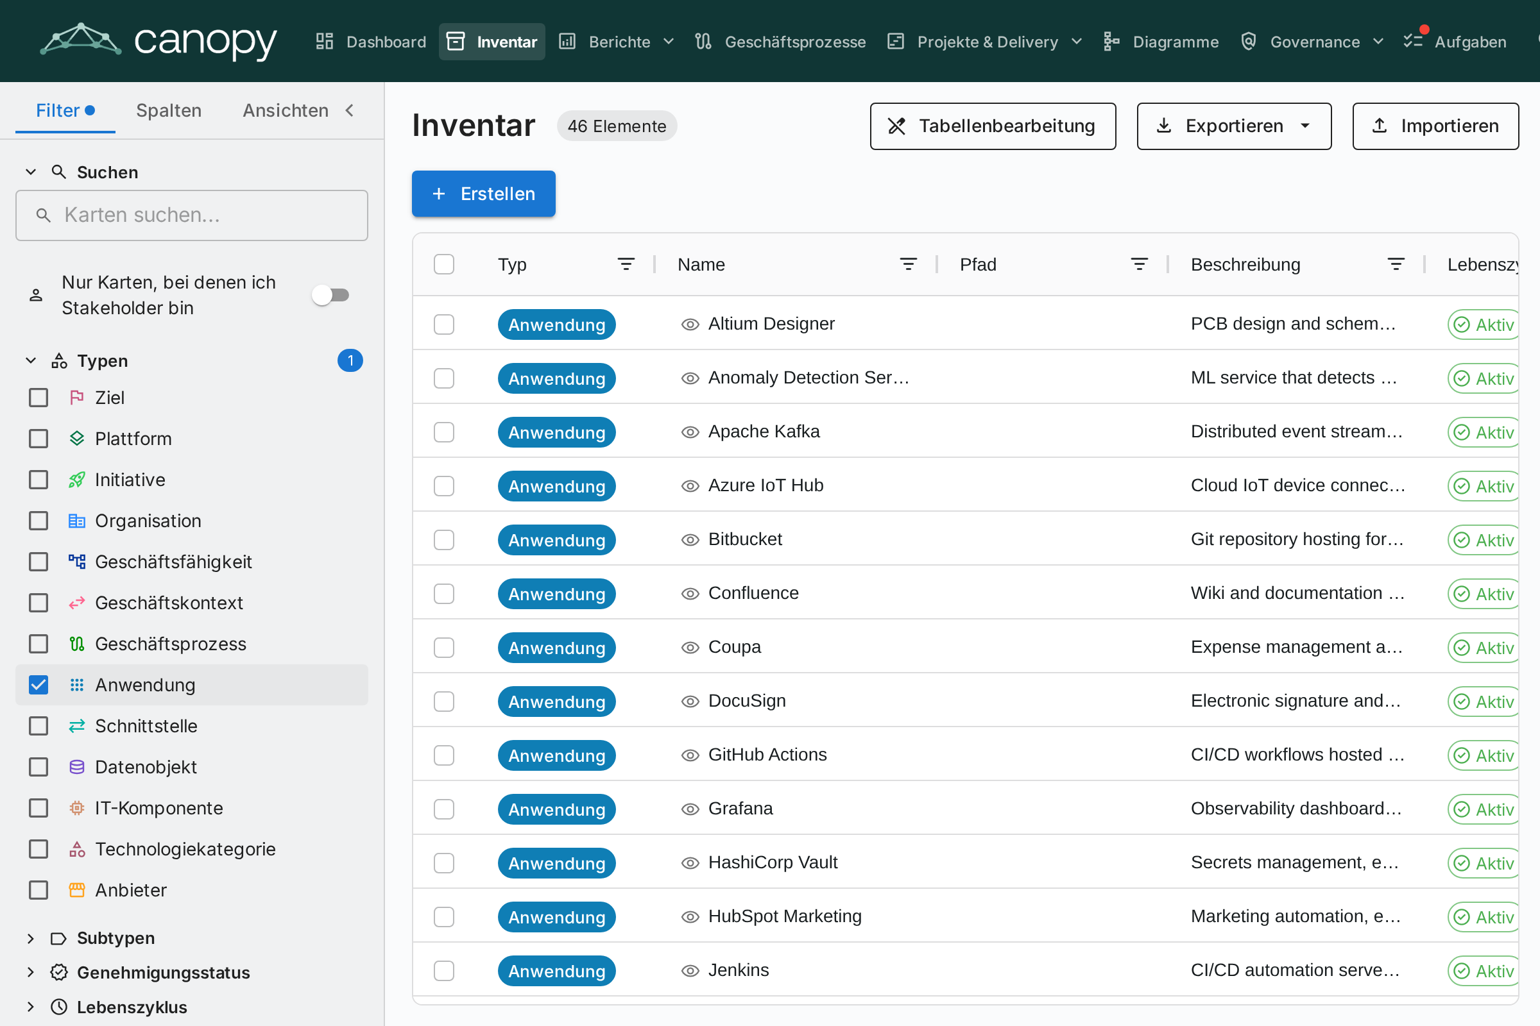The width and height of the screenshot is (1540, 1026).
Task: Go to the Dashboard page
Action: tap(372, 42)
